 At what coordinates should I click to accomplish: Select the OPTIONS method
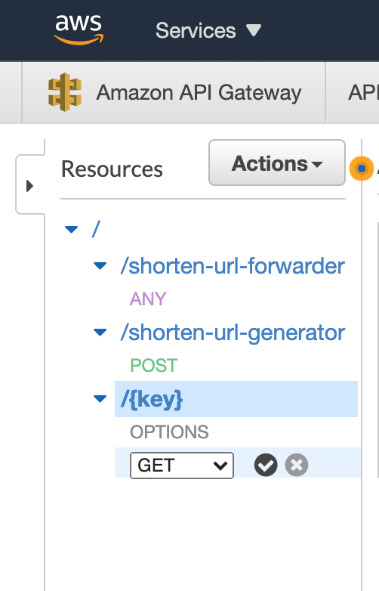(169, 432)
